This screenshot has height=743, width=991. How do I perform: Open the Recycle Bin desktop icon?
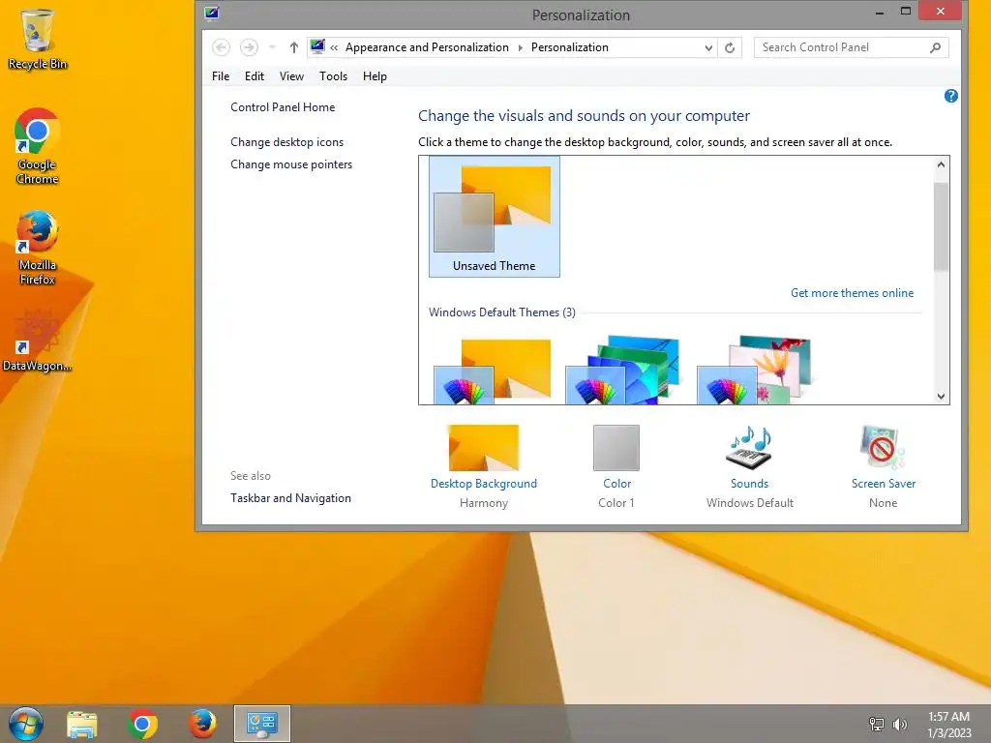point(38,39)
